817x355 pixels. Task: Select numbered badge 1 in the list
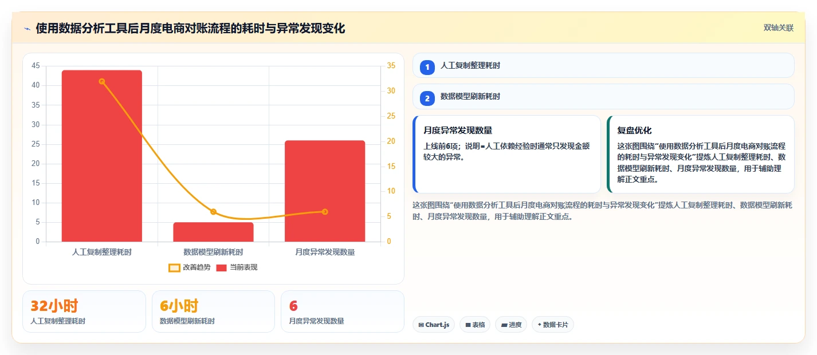tap(427, 67)
